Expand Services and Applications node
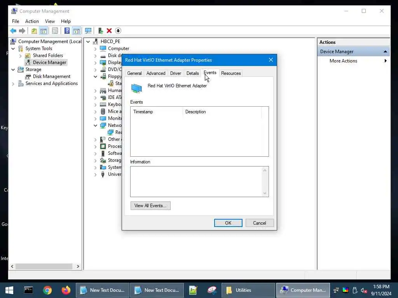 (x=13, y=84)
